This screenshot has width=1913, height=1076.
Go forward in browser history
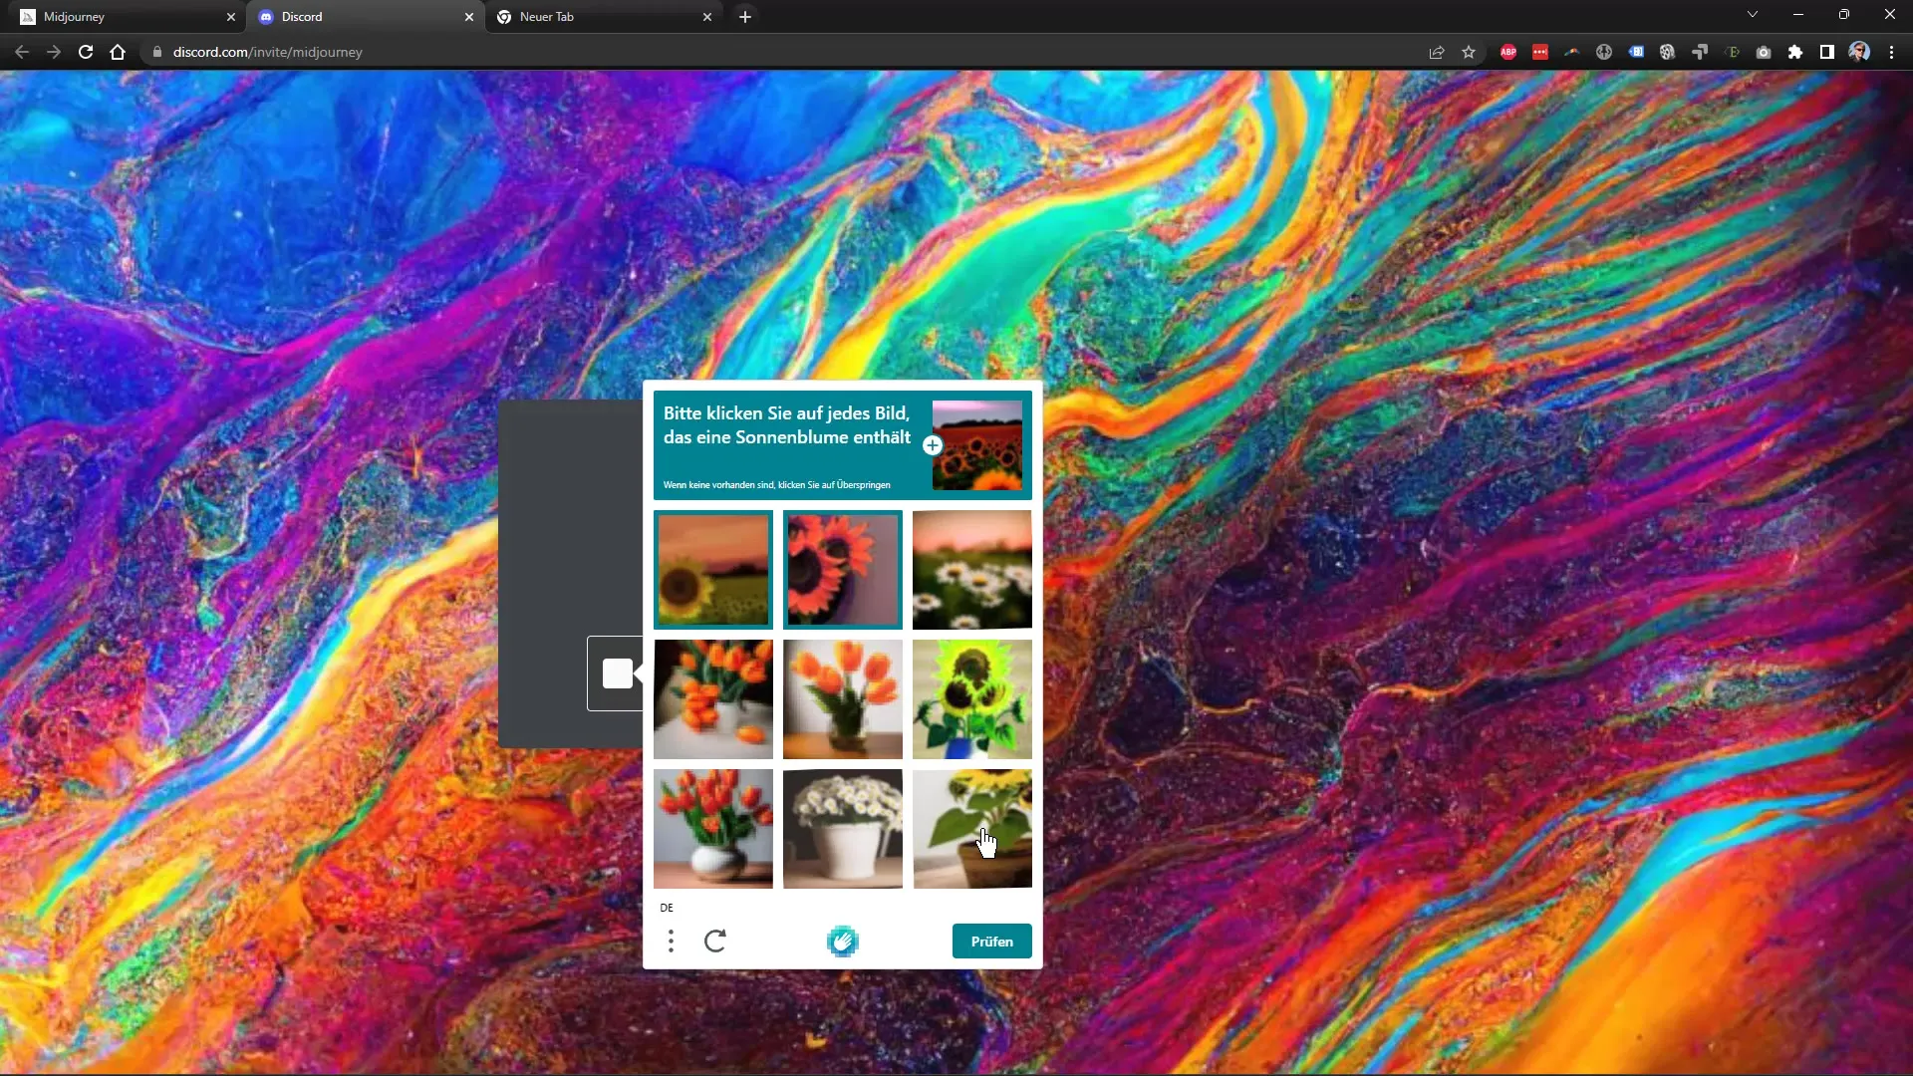[54, 52]
